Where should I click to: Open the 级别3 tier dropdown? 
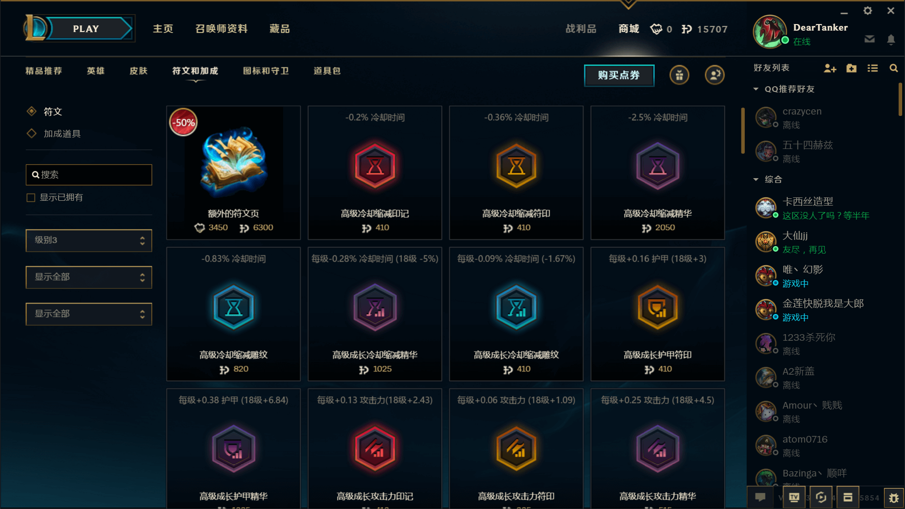tap(89, 240)
